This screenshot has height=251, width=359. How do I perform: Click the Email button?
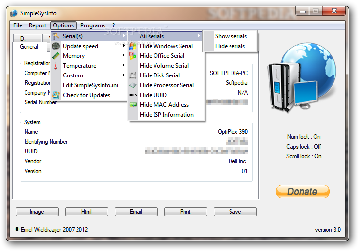click(x=136, y=212)
